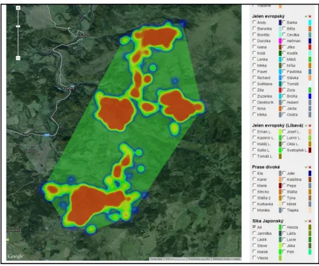
Task: Select all Sika Japonský animals via green check
Action: tap(306, 221)
